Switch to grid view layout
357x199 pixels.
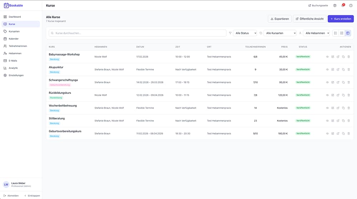point(342,33)
